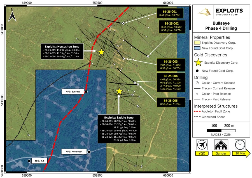Select the Horseshoe Zone yellow star on map
The width and height of the screenshot is (252, 178).
[101, 52]
